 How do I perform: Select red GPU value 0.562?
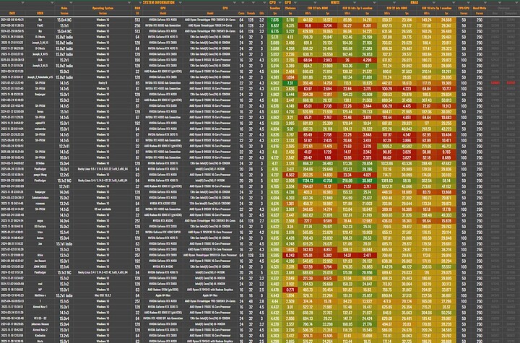click(x=290, y=175)
